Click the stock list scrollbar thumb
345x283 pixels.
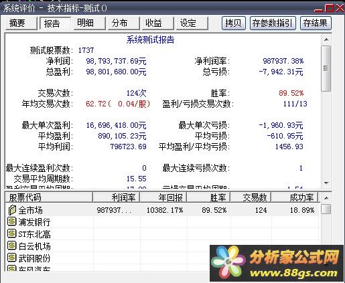tap(326, 209)
